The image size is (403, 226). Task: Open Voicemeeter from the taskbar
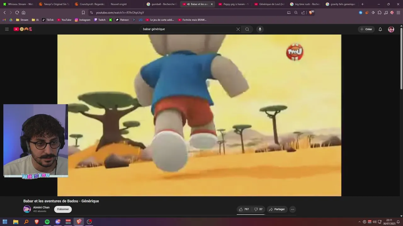click(68, 222)
